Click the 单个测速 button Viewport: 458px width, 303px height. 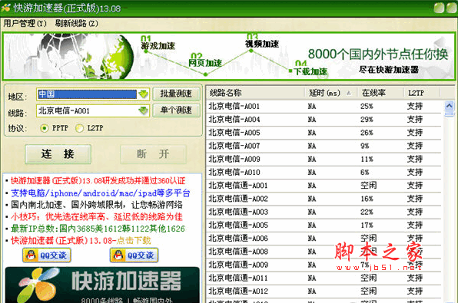coord(177,110)
